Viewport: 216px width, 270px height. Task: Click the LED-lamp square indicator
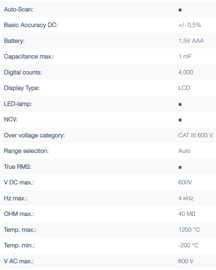[180, 104]
